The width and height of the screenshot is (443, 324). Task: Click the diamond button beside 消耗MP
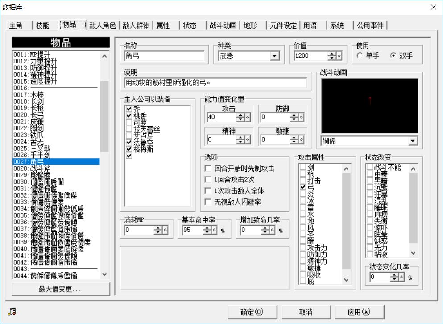click(x=165, y=230)
